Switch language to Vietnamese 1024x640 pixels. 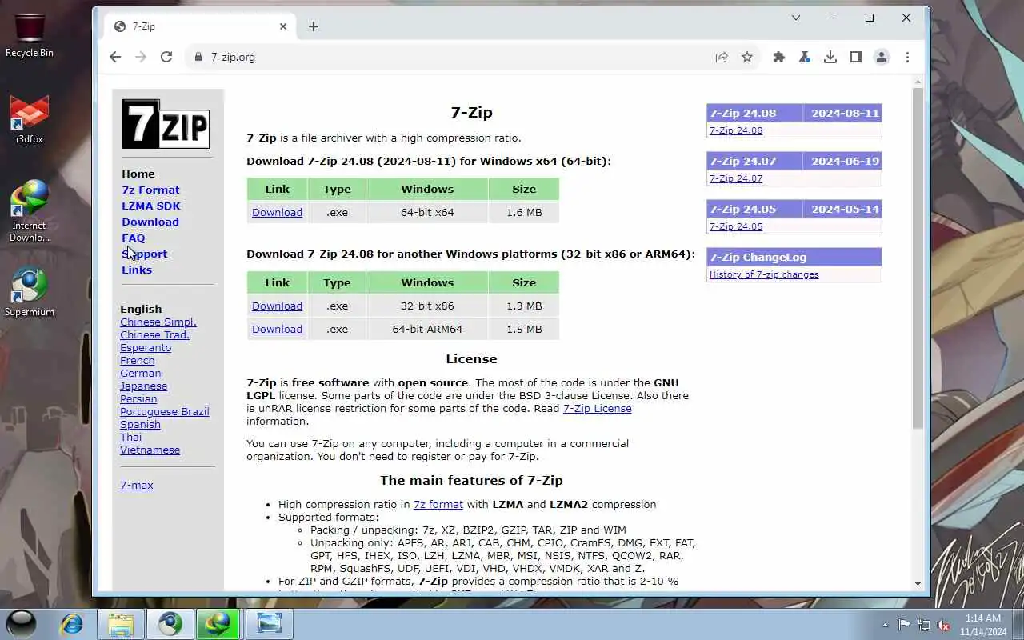tap(150, 450)
